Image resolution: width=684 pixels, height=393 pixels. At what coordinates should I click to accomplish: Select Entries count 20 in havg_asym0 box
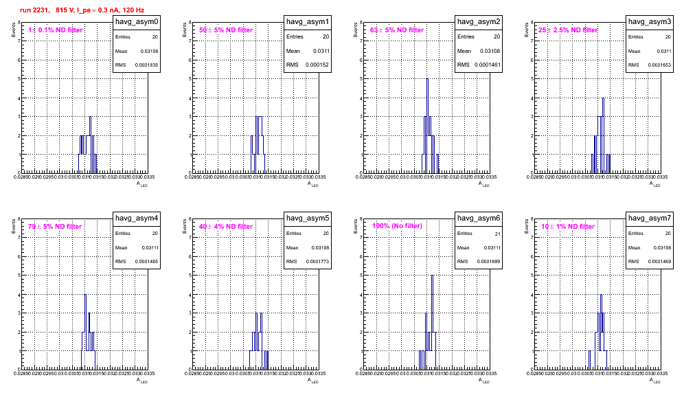155,37
